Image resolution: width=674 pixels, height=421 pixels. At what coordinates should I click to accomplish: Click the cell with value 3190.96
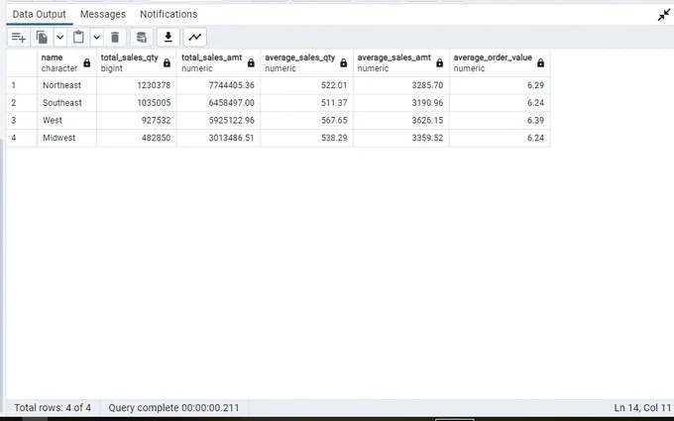(401, 103)
